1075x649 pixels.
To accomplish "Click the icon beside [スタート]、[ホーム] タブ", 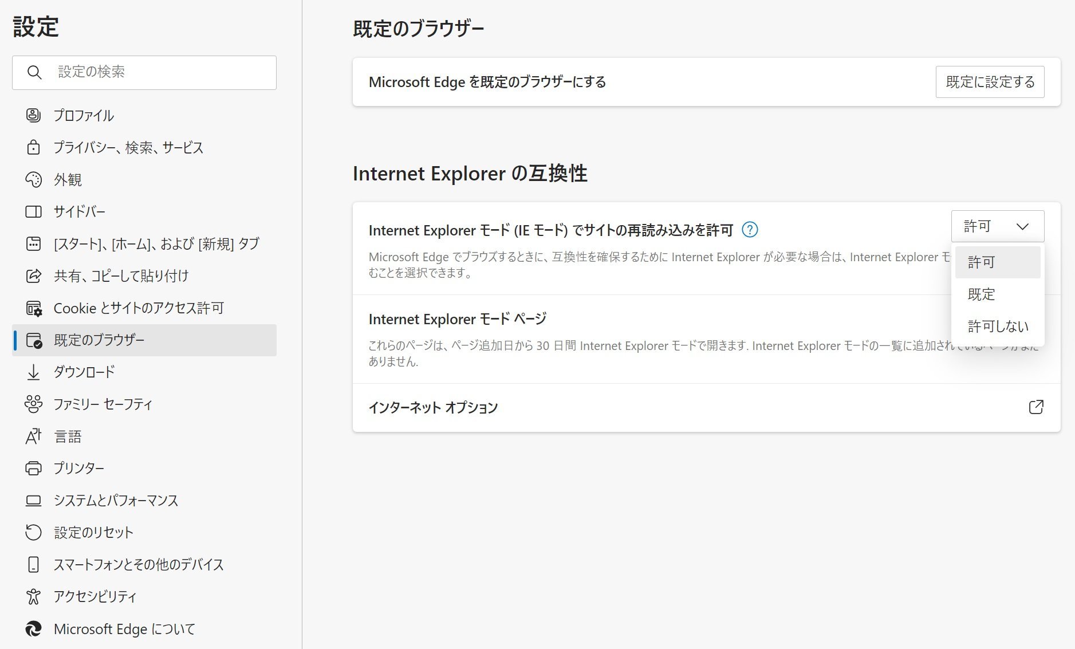I will tap(33, 243).
